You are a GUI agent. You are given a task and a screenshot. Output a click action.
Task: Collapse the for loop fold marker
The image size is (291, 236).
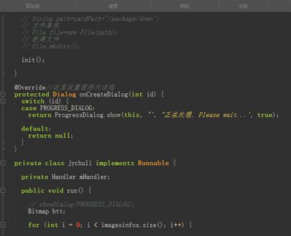(3, 225)
